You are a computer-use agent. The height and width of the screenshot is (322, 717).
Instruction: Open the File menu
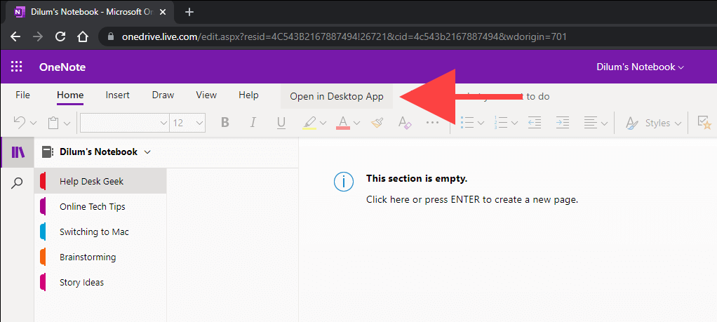(x=22, y=95)
